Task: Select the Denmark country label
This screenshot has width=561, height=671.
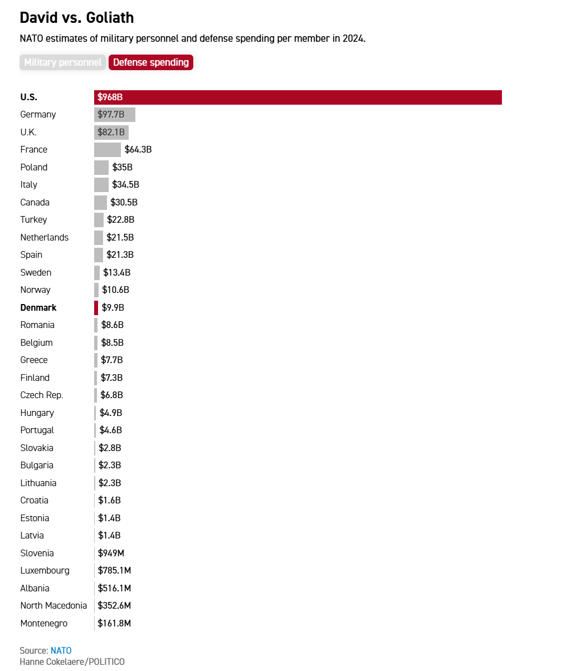Action: tap(38, 307)
